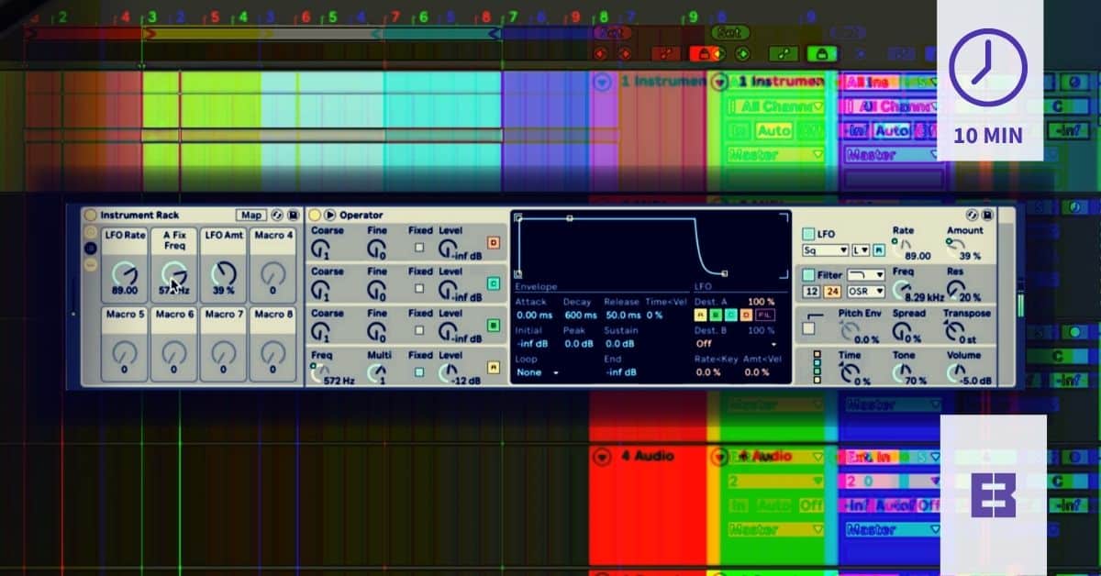Image resolution: width=1101 pixels, height=576 pixels.
Task: Click the Rate<Key value 0.0 %
Action: (708, 372)
